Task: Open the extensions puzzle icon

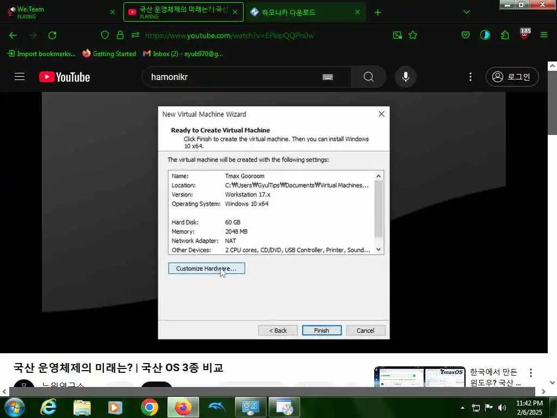Action: tap(505, 35)
